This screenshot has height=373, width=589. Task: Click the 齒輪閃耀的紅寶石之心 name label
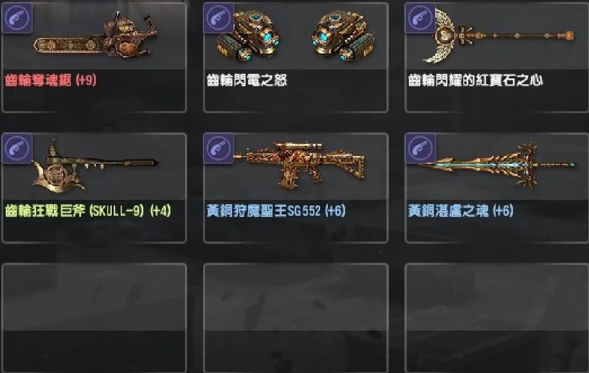(475, 80)
